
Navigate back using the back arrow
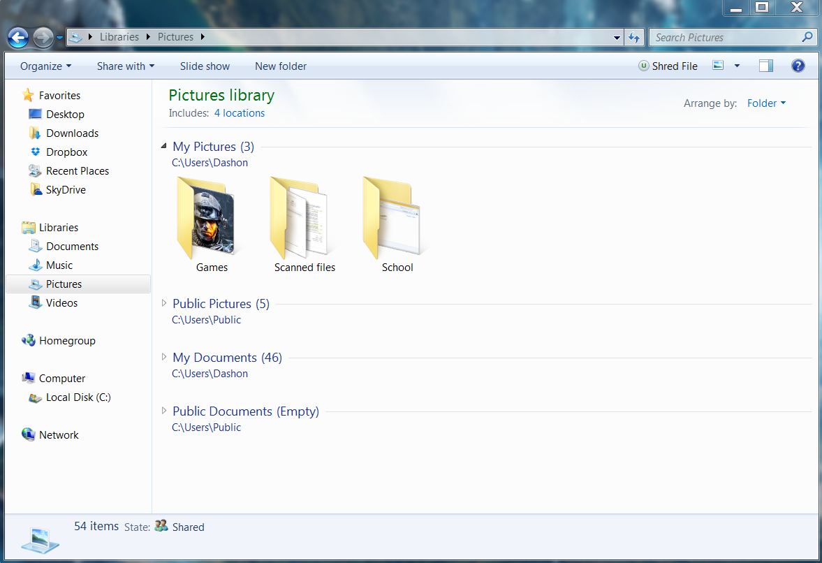tap(17, 37)
